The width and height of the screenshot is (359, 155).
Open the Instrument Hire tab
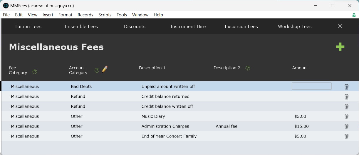point(188,27)
